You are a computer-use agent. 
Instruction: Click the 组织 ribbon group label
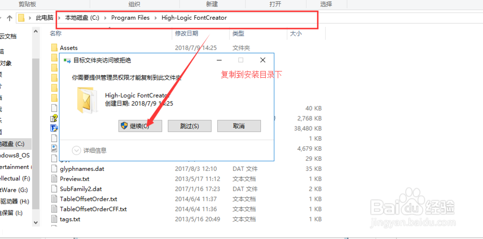[x=134, y=4]
